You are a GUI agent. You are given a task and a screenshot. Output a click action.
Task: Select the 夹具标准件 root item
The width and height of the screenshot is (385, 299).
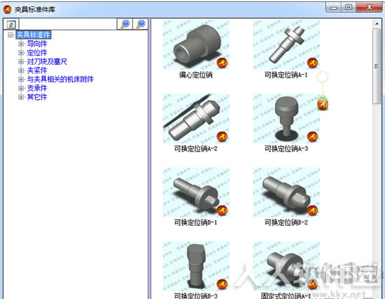click(34, 35)
